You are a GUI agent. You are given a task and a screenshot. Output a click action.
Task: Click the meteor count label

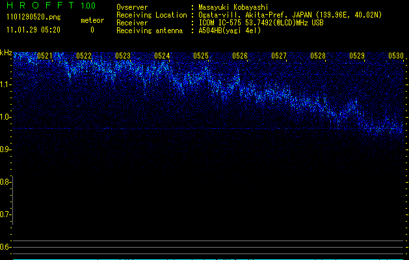point(92,20)
